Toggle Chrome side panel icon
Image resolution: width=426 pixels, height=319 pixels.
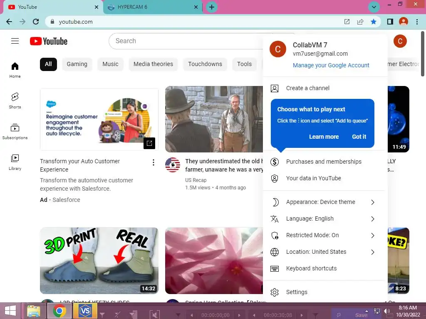click(390, 22)
